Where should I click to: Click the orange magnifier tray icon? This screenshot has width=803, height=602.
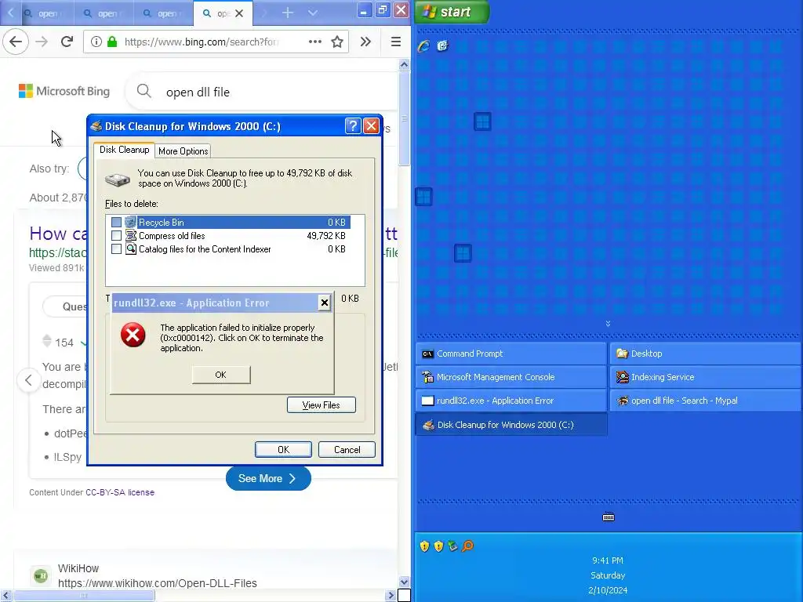coord(467,546)
